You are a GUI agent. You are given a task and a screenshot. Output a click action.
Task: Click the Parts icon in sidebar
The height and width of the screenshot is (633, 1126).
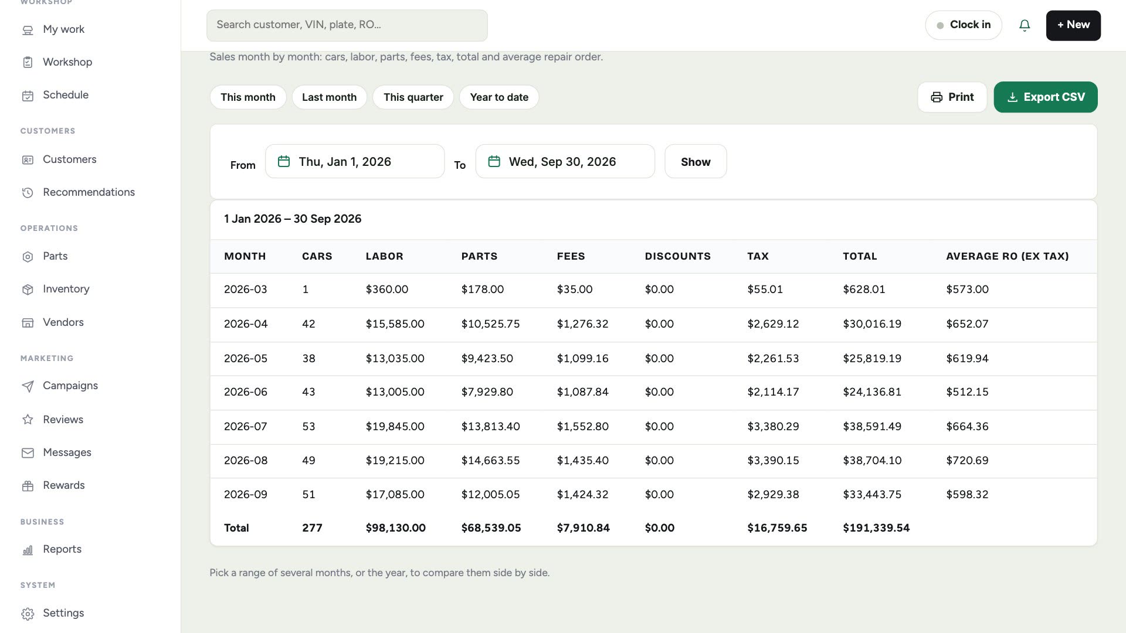(x=28, y=257)
